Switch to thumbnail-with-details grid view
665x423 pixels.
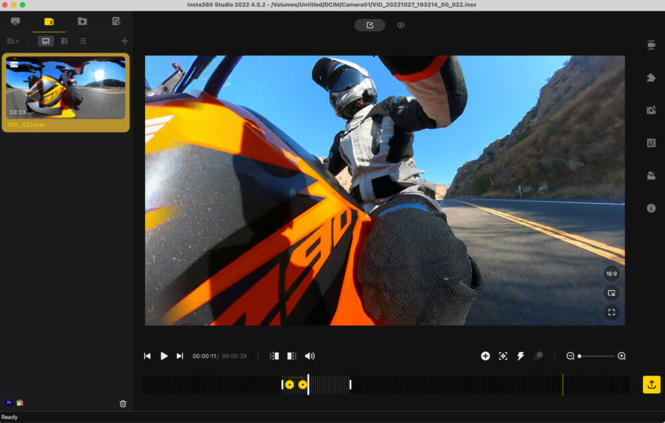coord(65,41)
